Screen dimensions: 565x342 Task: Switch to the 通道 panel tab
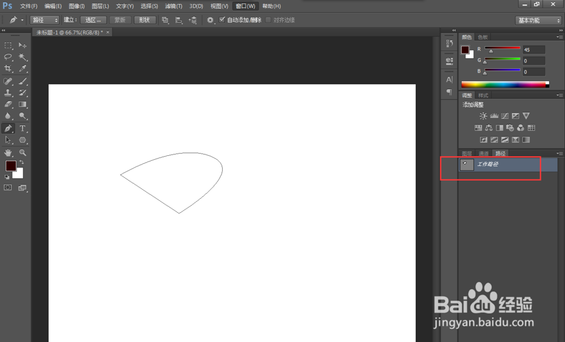coord(483,154)
